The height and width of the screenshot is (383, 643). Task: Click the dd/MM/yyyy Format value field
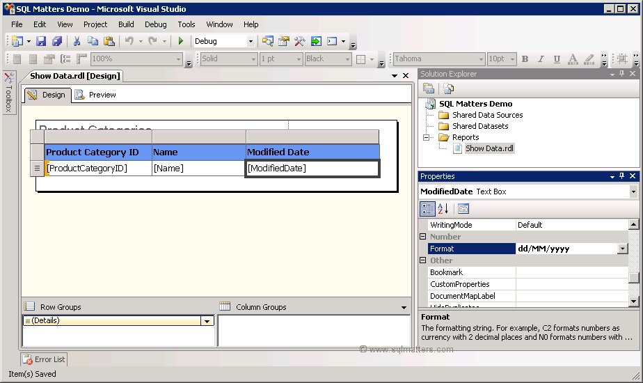point(567,249)
